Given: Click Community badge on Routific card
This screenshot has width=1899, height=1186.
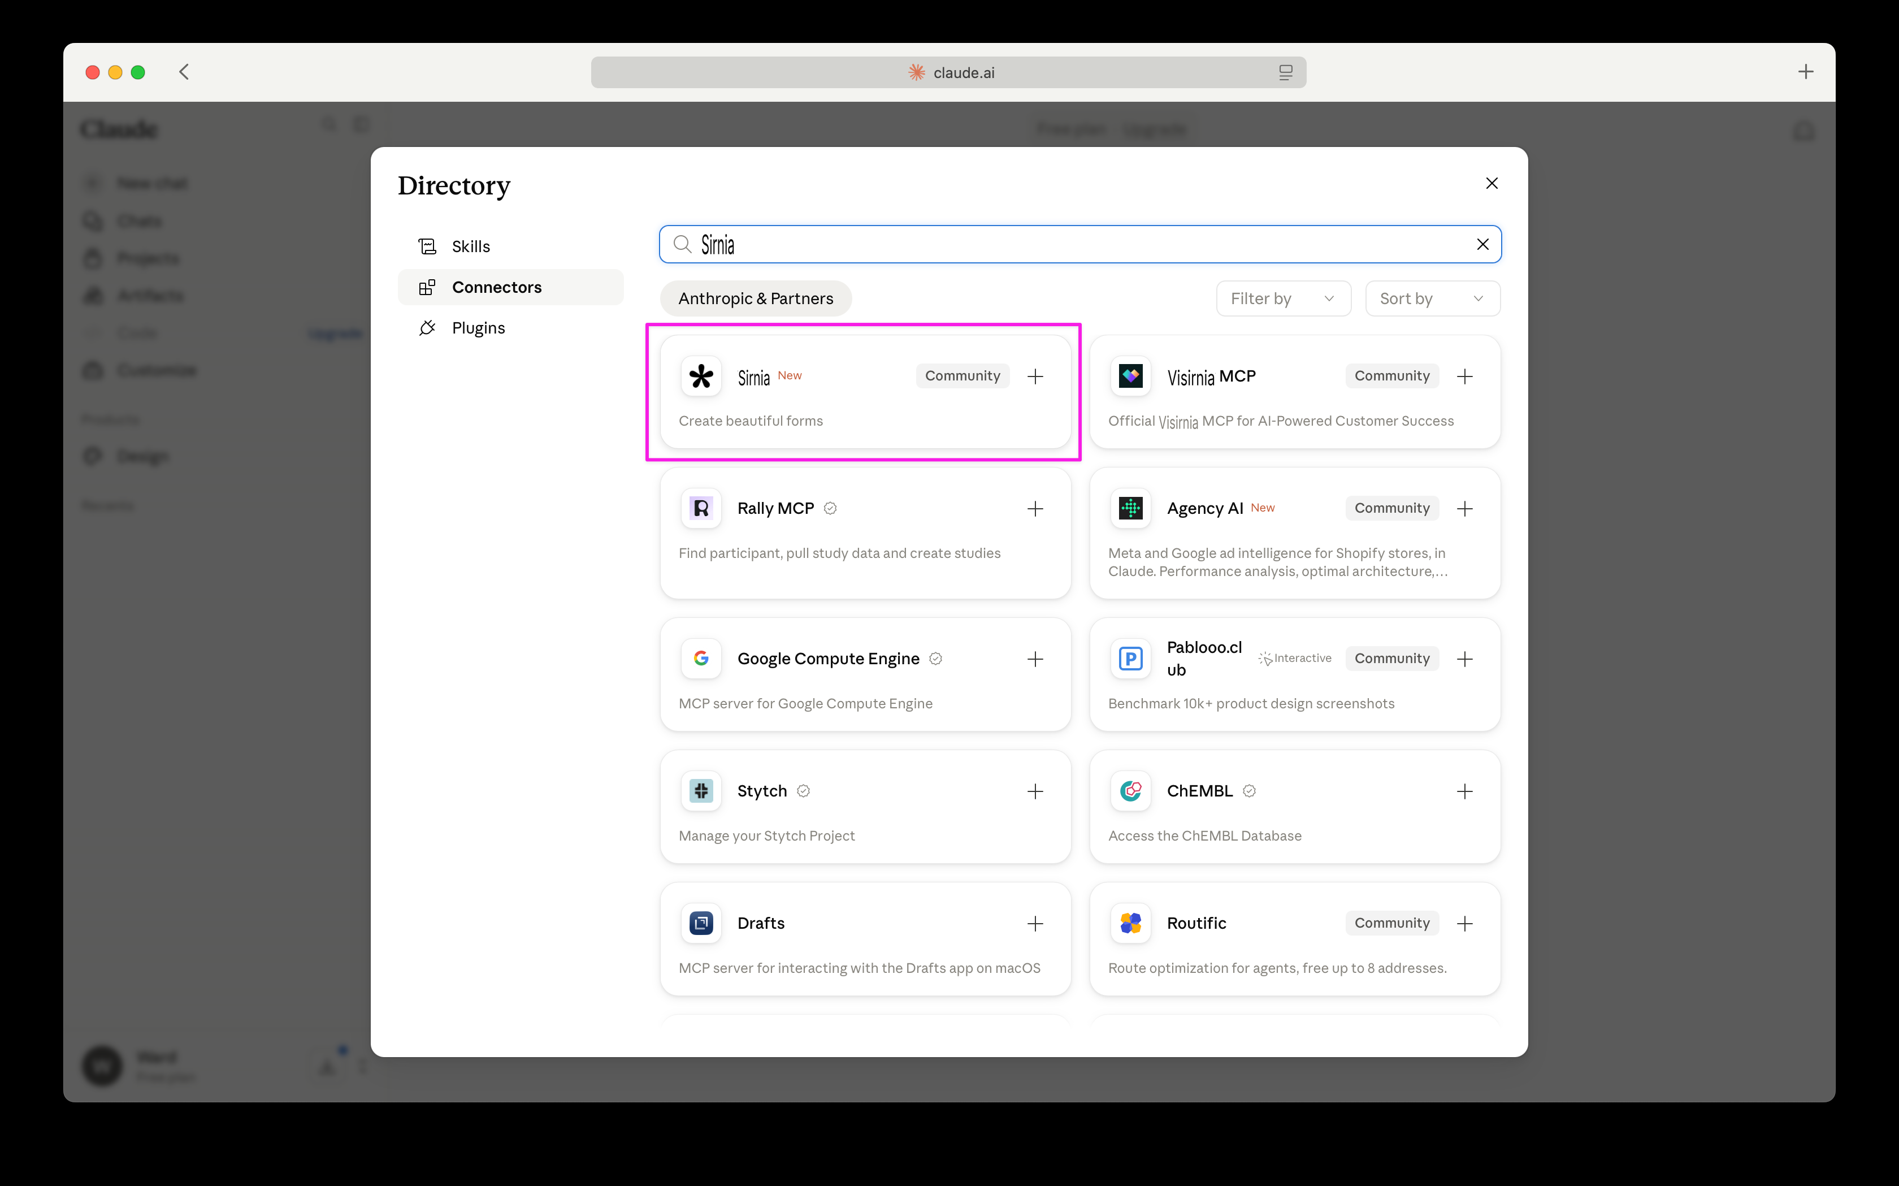Looking at the screenshot, I should point(1391,923).
